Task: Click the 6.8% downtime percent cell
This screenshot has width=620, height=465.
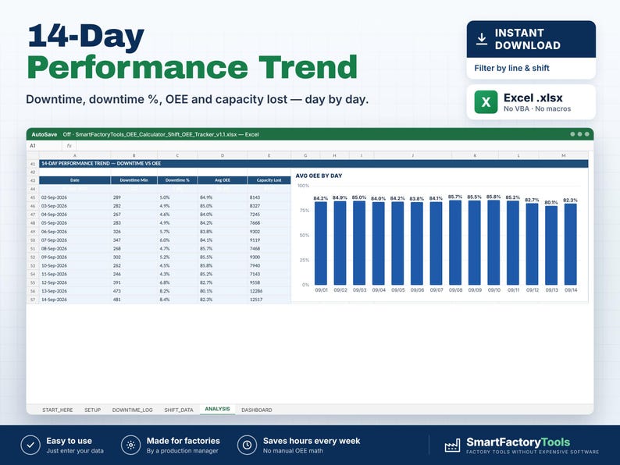Action: click(177, 282)
